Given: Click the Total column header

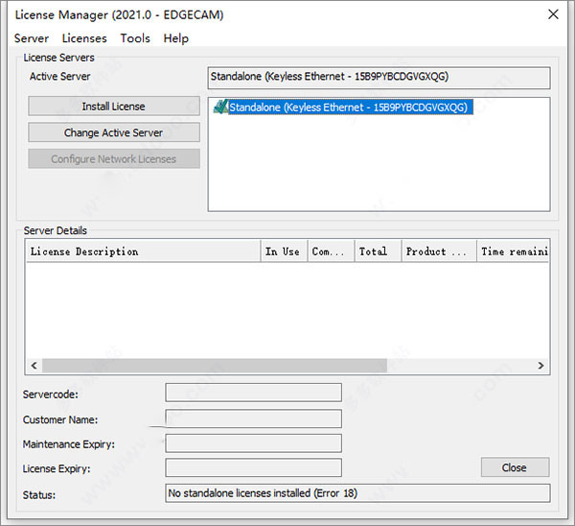Looking at the screenshot, I should [x=378, y=251].
